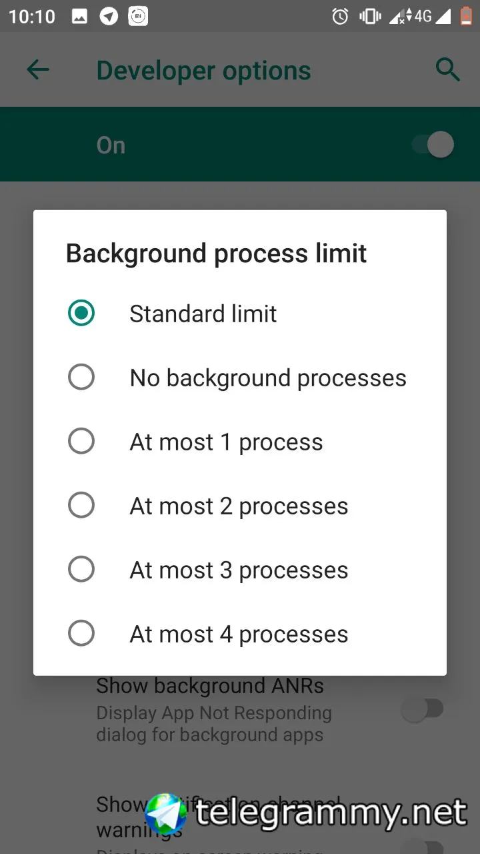Select No background processes option
The image size is (480, 854).
tap(240, 377)
